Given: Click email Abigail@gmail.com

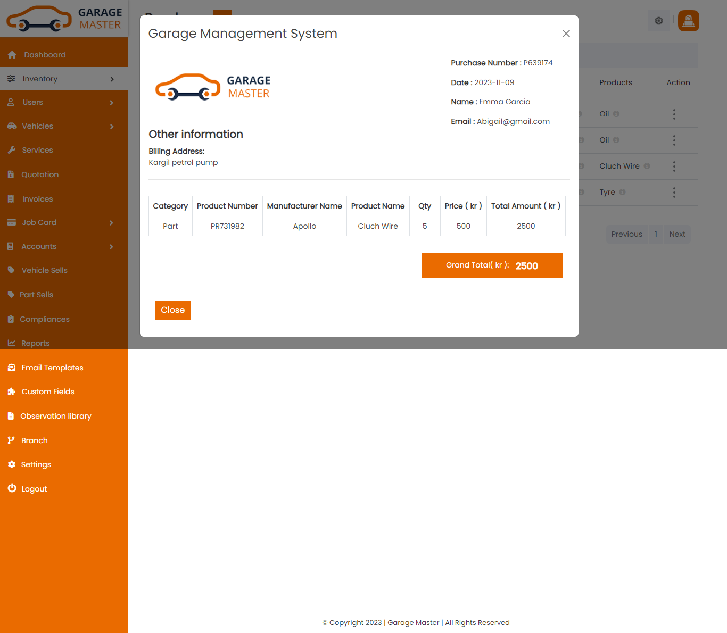Looking at the screenshot, I should (513, 121).
